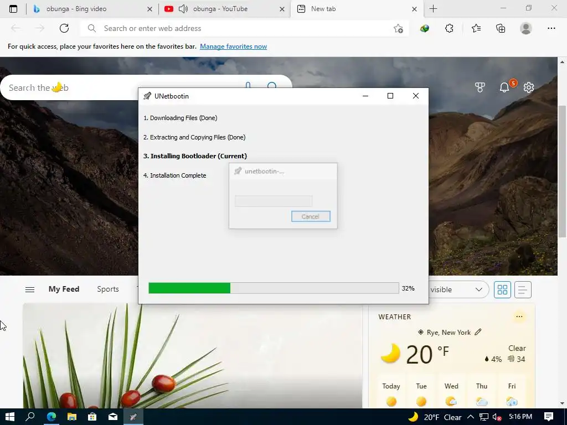Viewport: 567px width, 425px height.
Task: Expand the content visible dropdown
Action: tap(458, 289)
